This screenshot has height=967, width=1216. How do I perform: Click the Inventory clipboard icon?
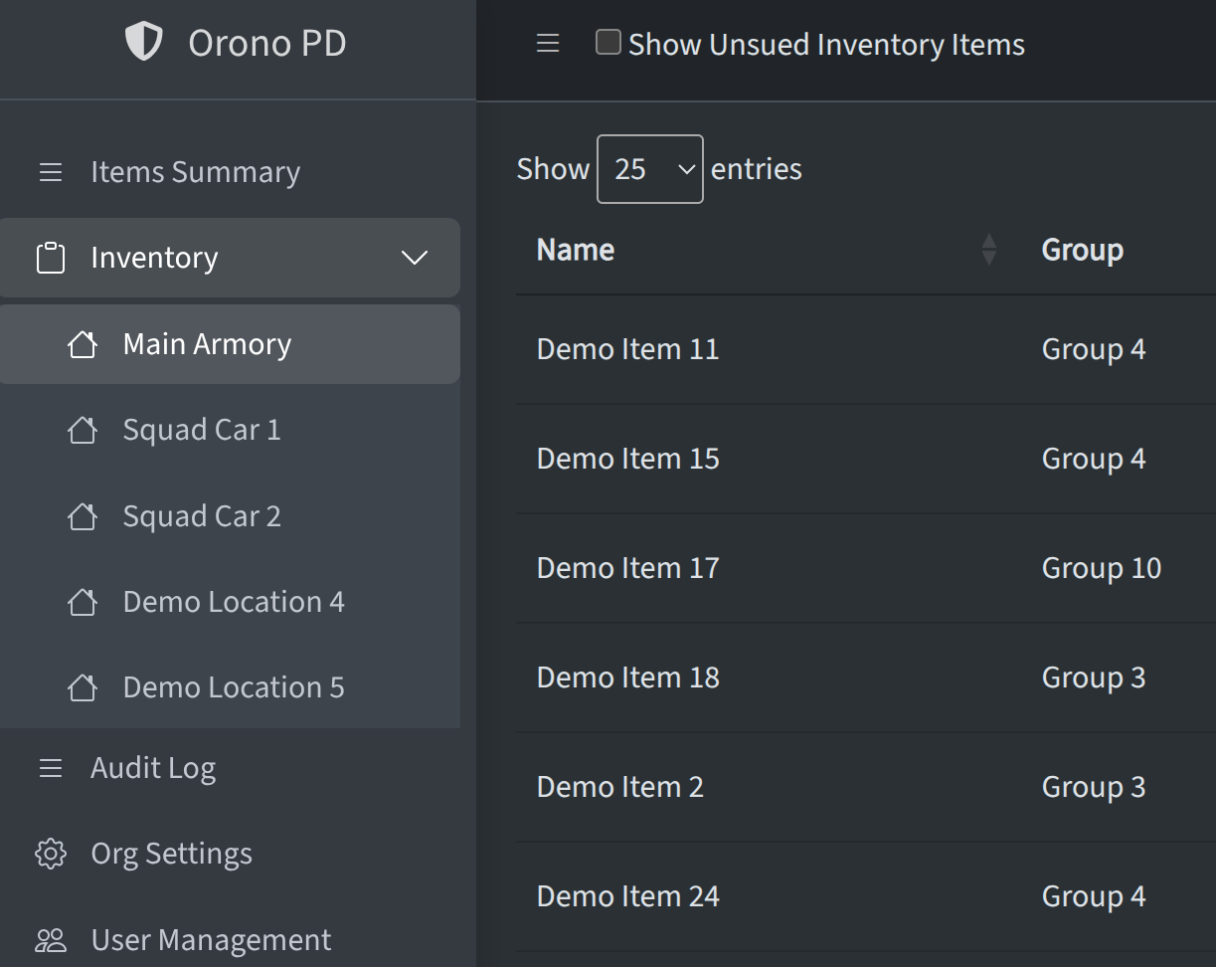tap(51, 258)
